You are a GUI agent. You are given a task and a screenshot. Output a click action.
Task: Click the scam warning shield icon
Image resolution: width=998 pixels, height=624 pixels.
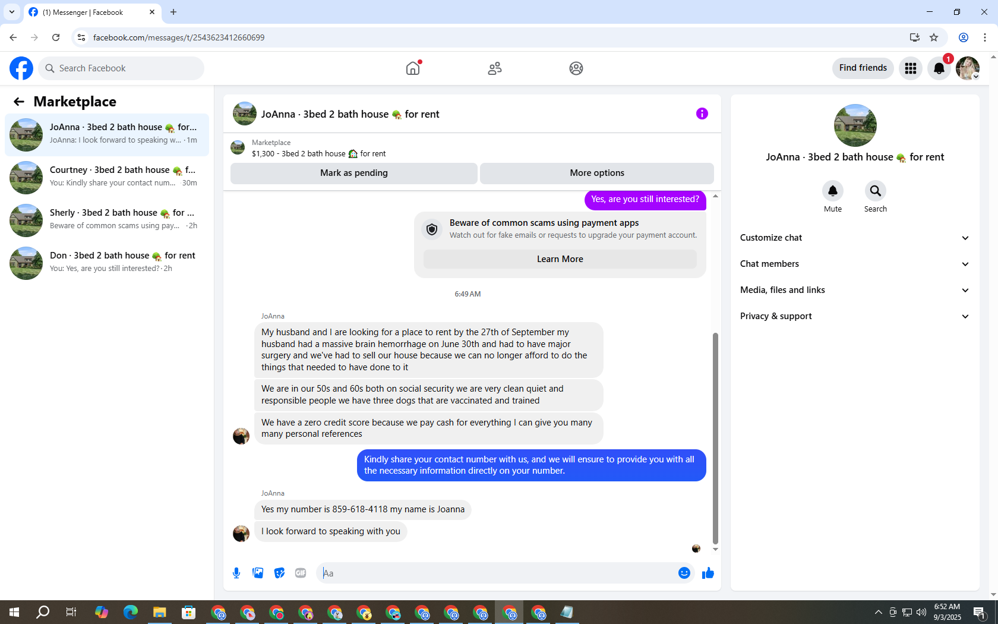click(432, 229)
